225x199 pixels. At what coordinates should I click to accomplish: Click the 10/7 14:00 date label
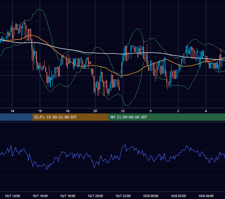[12, 196]
